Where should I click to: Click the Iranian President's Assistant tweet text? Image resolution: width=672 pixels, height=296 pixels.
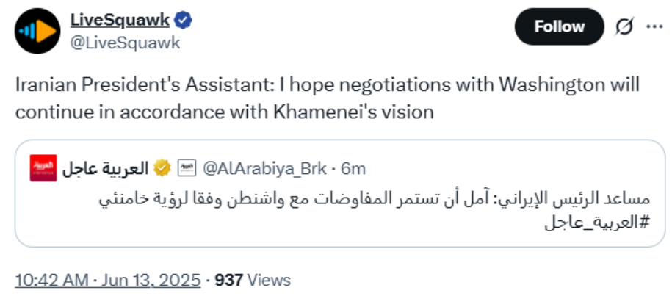328,98
